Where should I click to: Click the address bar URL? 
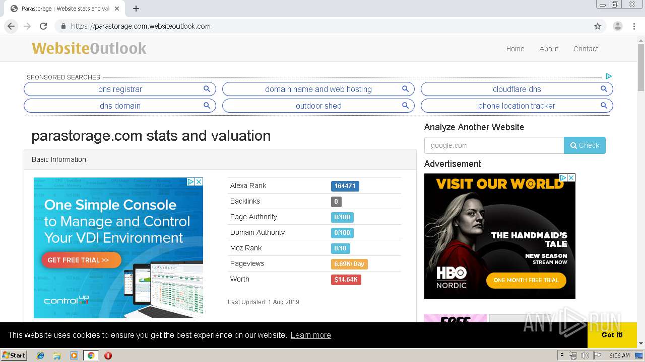(141, 26)
